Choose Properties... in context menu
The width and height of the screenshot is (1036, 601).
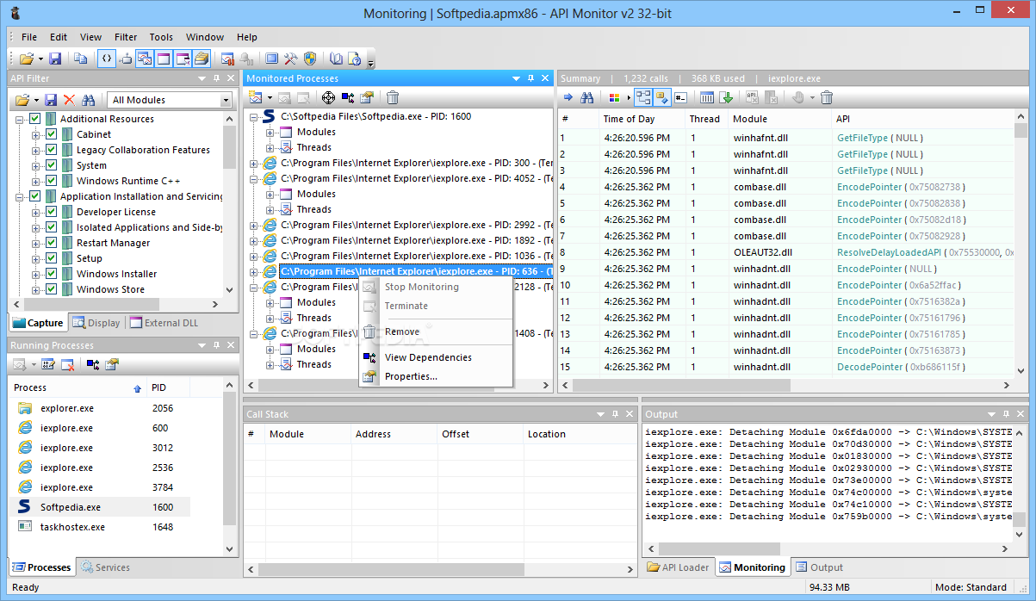point(436,376)
